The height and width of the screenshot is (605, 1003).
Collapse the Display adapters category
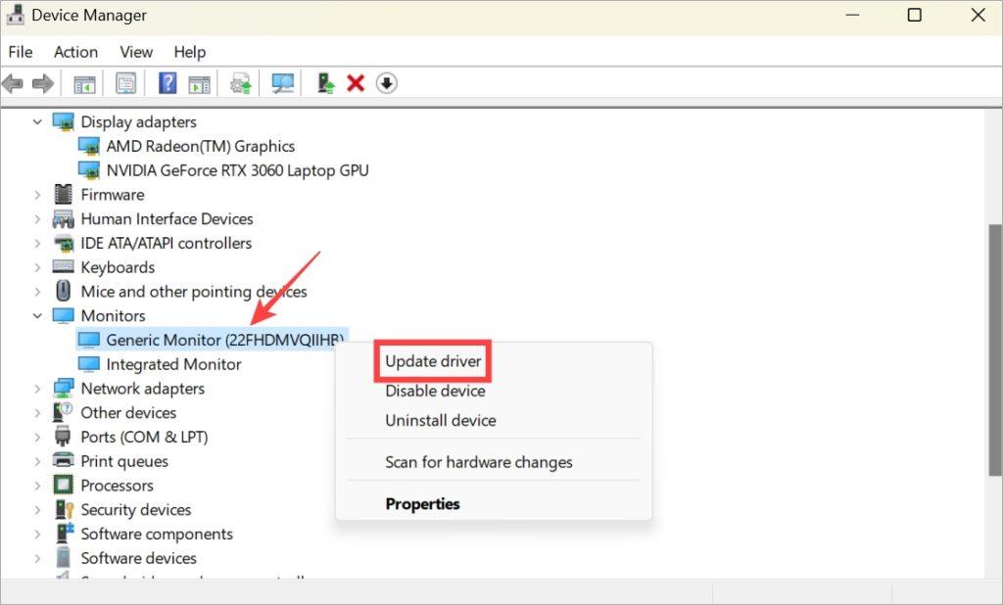38,121
